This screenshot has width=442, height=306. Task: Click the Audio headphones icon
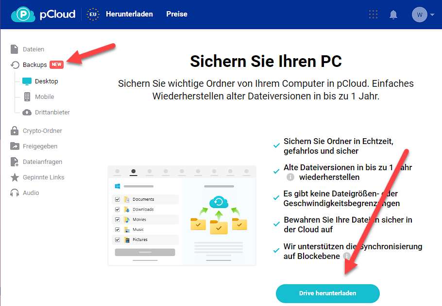tap(15, 193)
